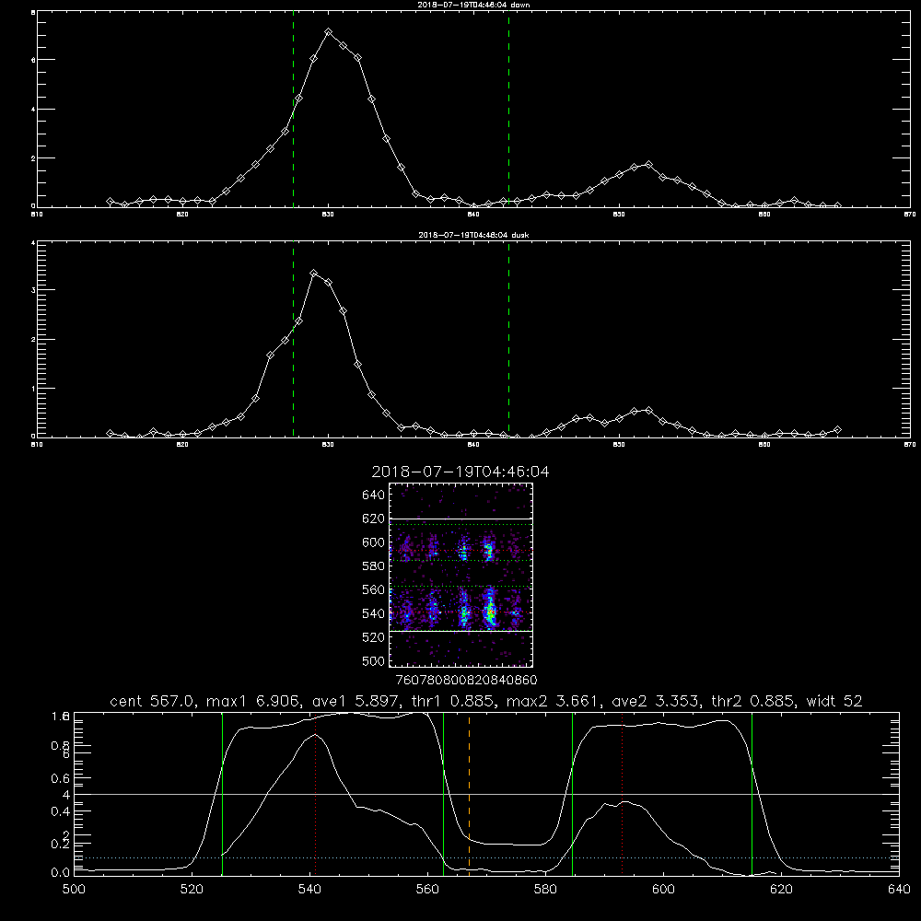The height and width of the screenshot is (921, 921).
Task: Click bottom plot y-axis label "0.4"
Action: point(61,811)
